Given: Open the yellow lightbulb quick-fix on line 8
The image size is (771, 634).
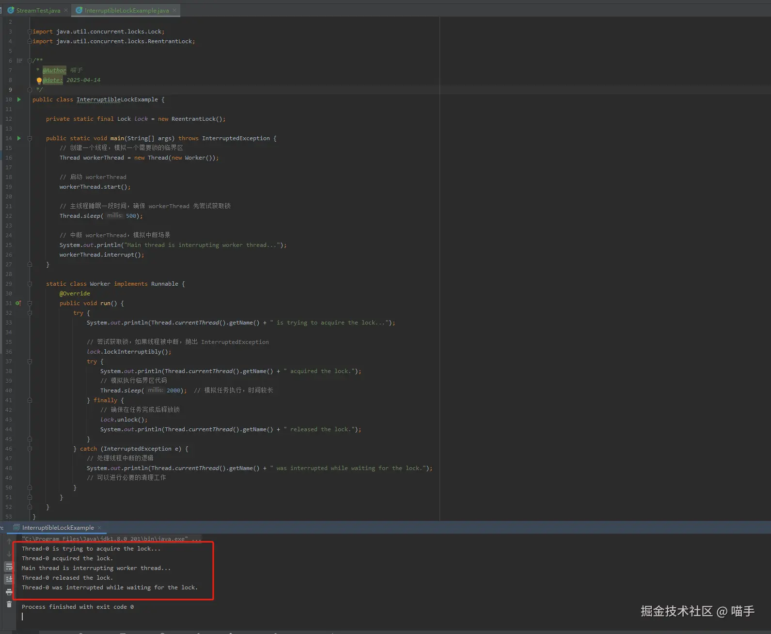Looking at the screenshot, I should 39,81.
